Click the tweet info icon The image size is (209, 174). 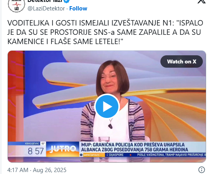tap(201, 170)
